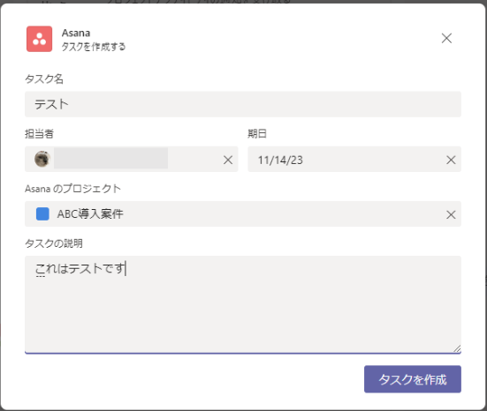Click the タスク名 label
487x411 pixels.
click(44, 79)
